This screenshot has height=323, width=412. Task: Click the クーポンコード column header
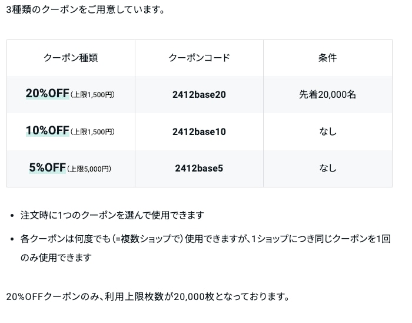(199, 58)
